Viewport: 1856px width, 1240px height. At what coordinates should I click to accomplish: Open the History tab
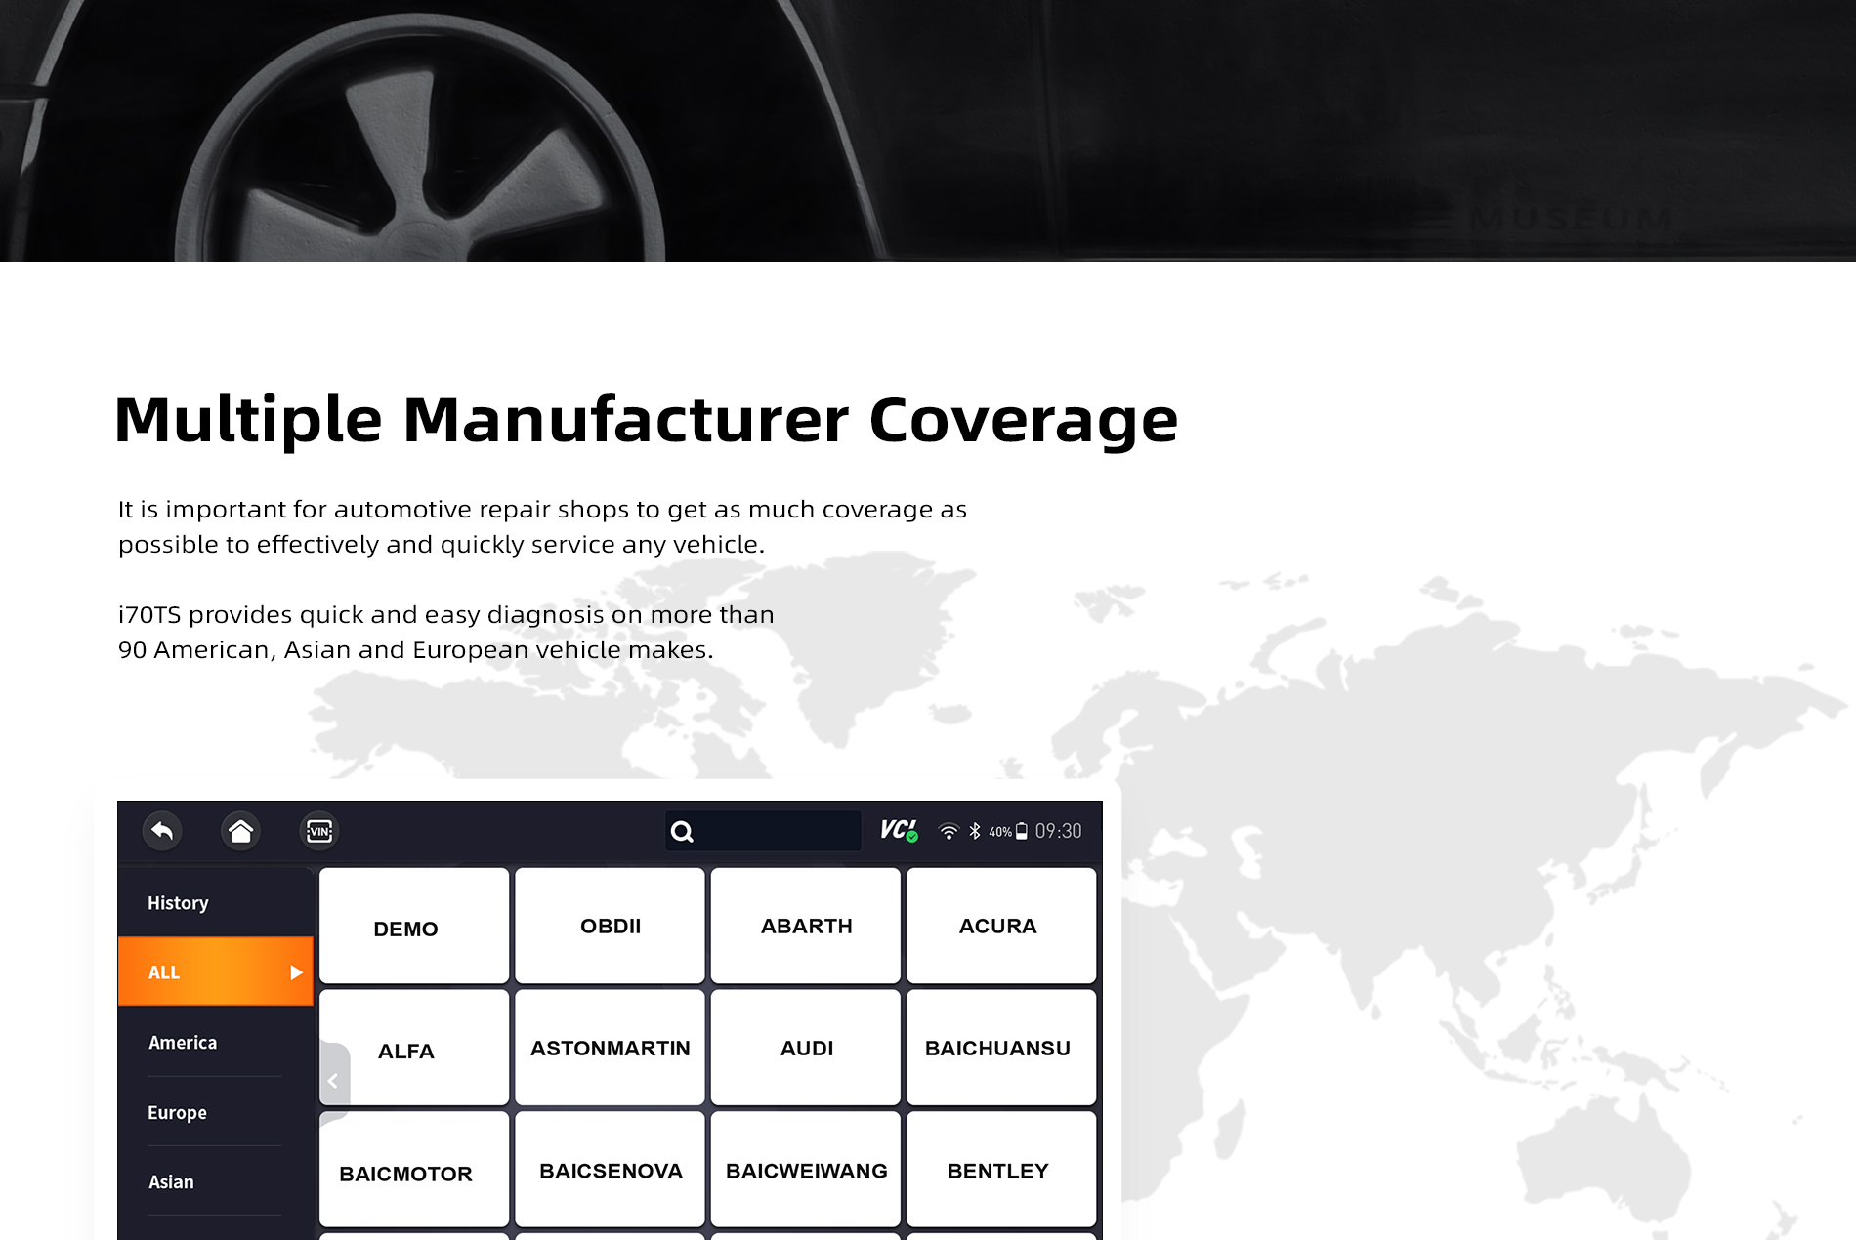click(178, 903)
